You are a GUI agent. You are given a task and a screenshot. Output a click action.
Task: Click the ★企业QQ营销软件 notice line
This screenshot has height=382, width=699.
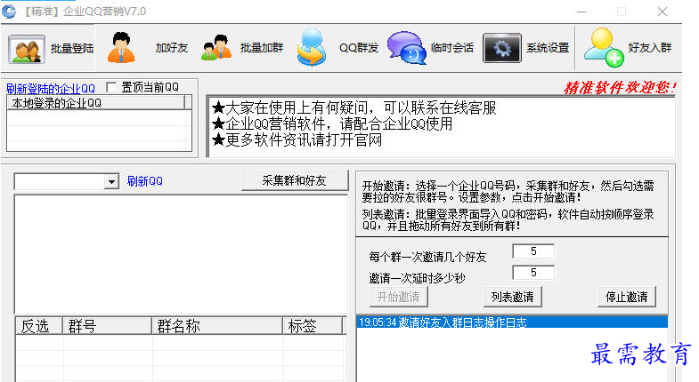click(332, 123)
